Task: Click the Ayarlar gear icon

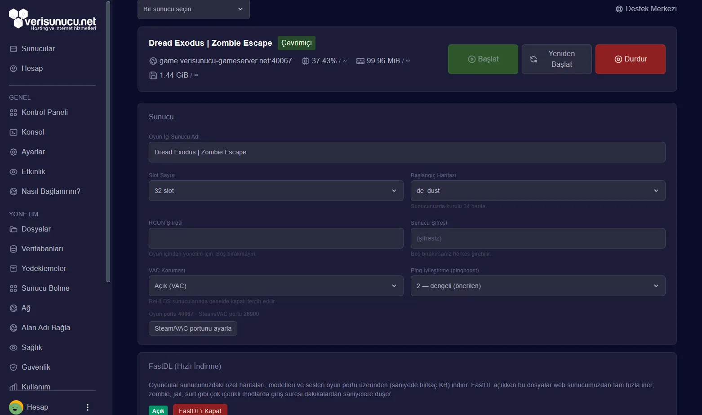Action: coord(13,152)
